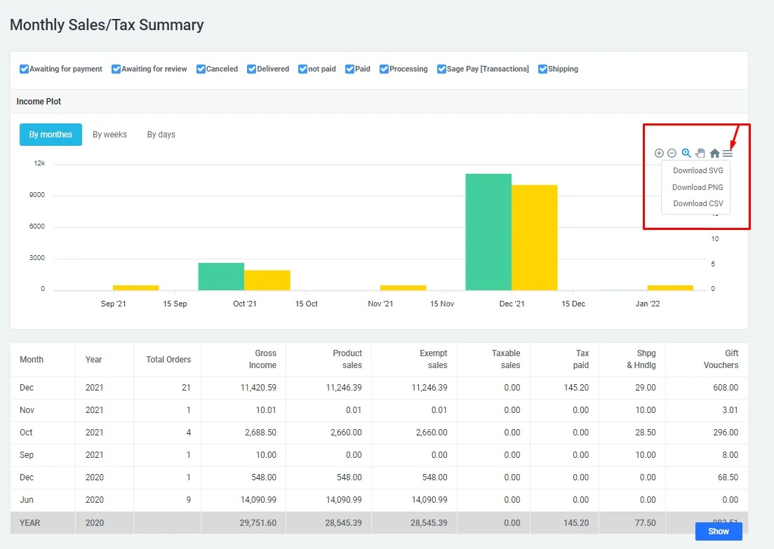
Task: Activate selection zoom magnifier tool
Action: [686, 153]
